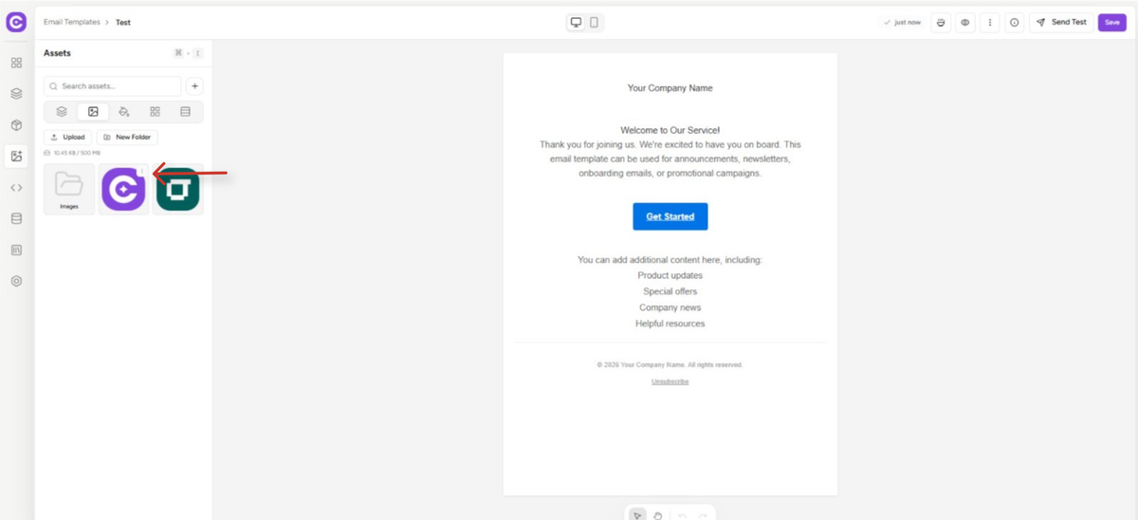Select the hand pan tool
1138x520 pixels.
(657, 515)
